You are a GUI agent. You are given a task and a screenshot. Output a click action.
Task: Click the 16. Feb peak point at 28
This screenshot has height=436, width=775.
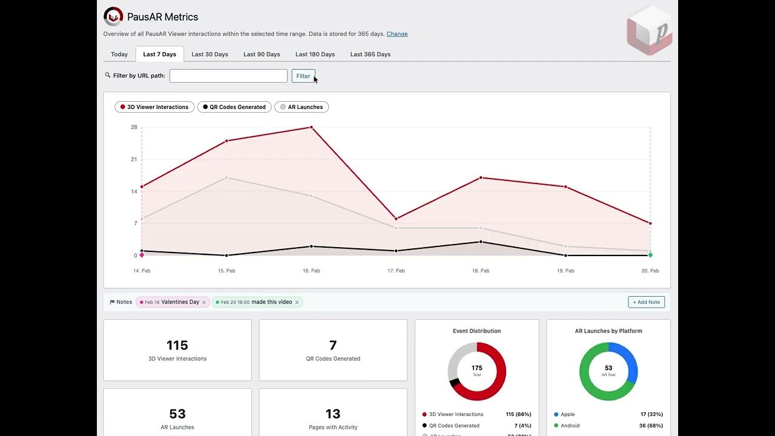(x=311, y=127)
